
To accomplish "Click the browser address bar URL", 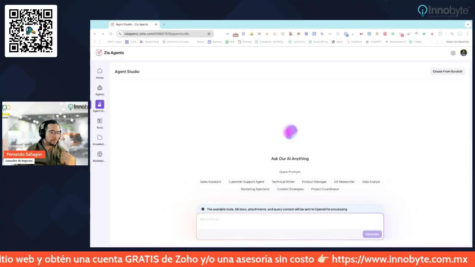I will pyautogui.click(x=157, y=34).
